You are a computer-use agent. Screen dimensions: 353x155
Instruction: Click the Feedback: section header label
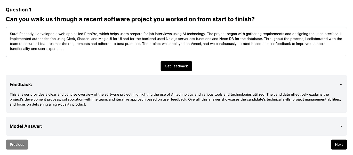tap(21, 84)
